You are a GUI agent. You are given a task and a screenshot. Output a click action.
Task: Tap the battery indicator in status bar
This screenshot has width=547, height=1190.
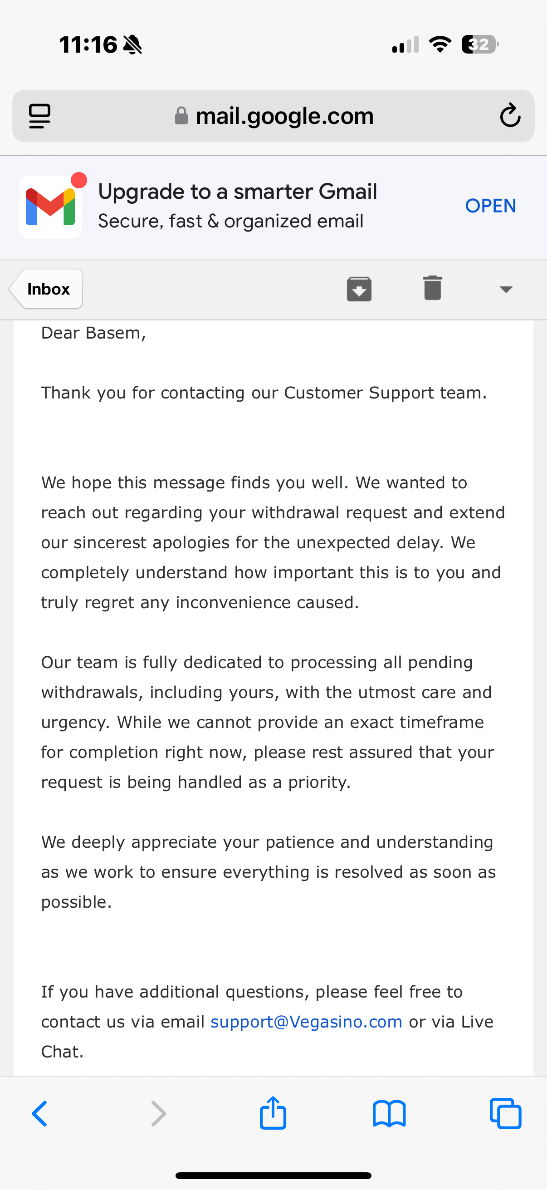tap(479, 45)
